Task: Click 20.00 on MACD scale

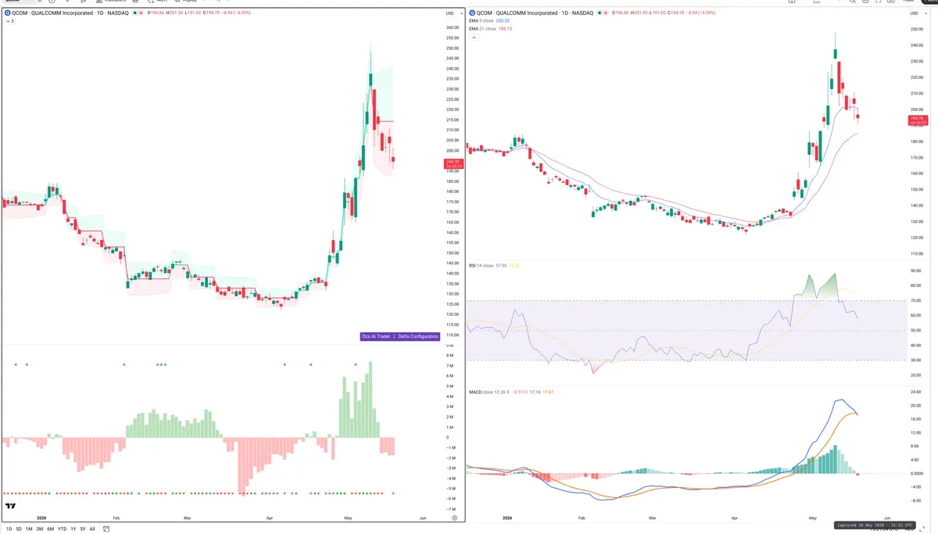Action: point(918,407)
